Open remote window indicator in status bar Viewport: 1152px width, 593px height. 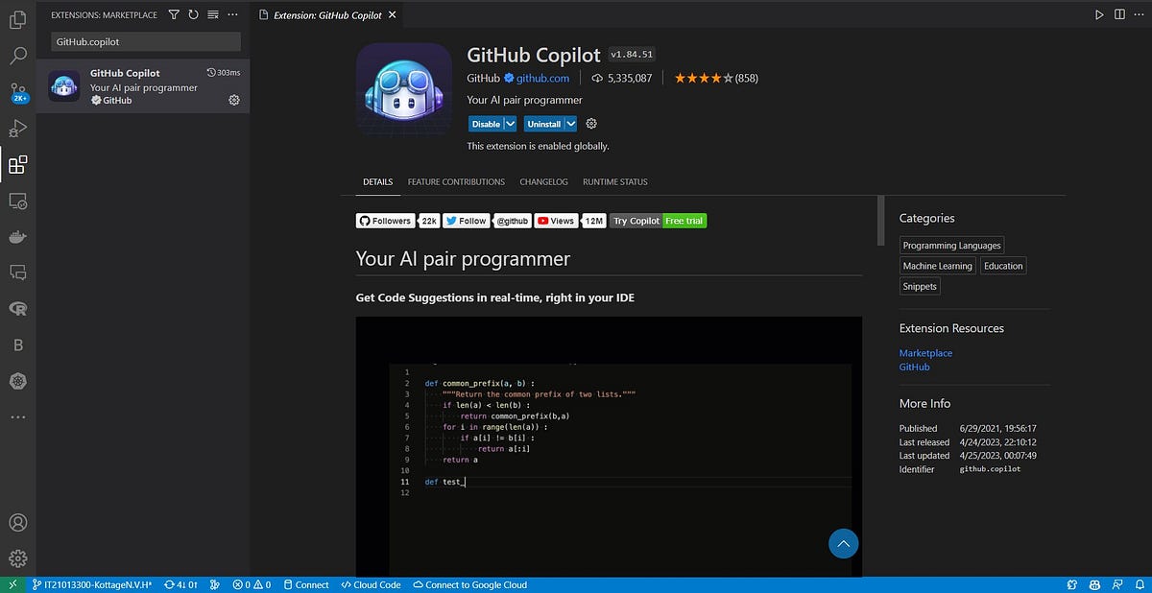[12, 584]
